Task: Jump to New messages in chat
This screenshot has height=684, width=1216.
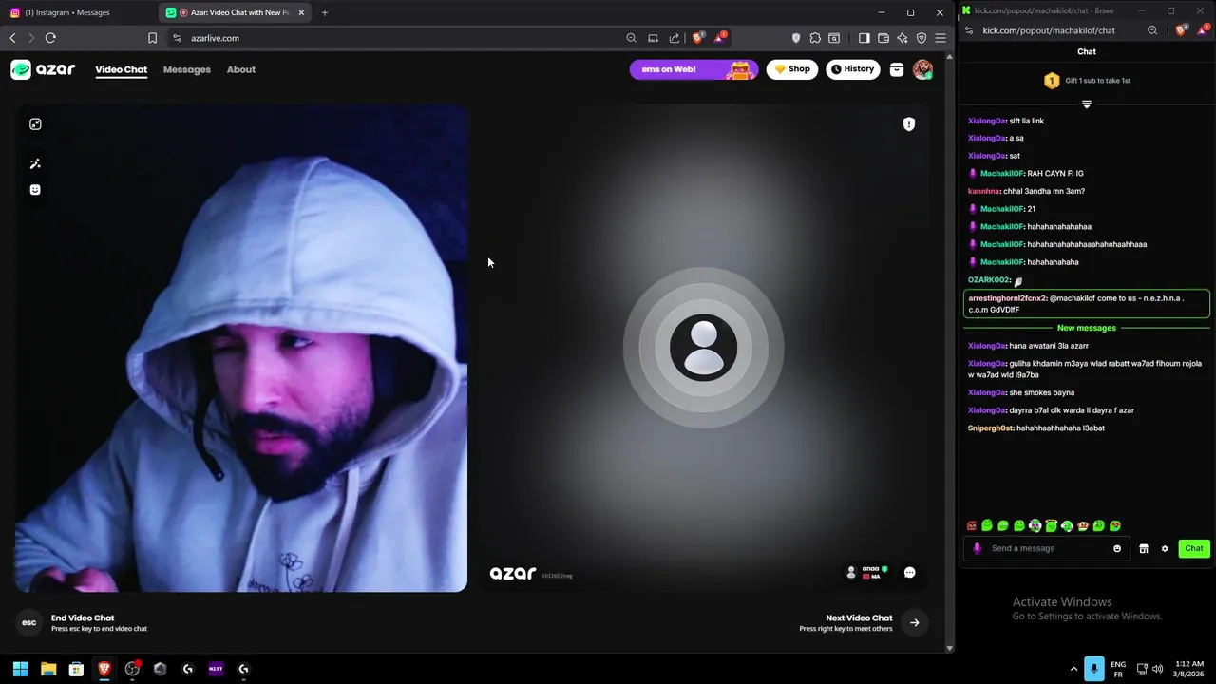Action: (x=1087, y=328)
